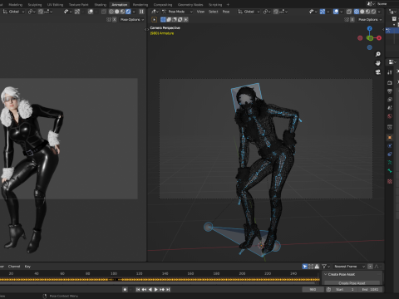Select material preview shading in left viewport

click(x=122, y=12)
